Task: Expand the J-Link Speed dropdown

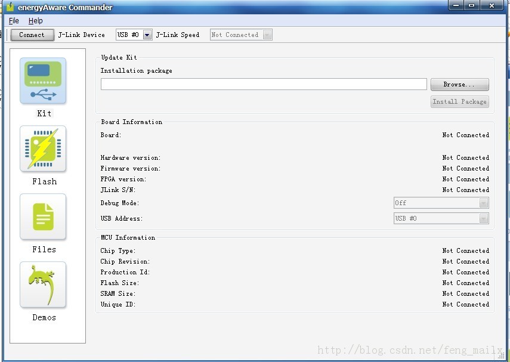Action: click(267, 35)
